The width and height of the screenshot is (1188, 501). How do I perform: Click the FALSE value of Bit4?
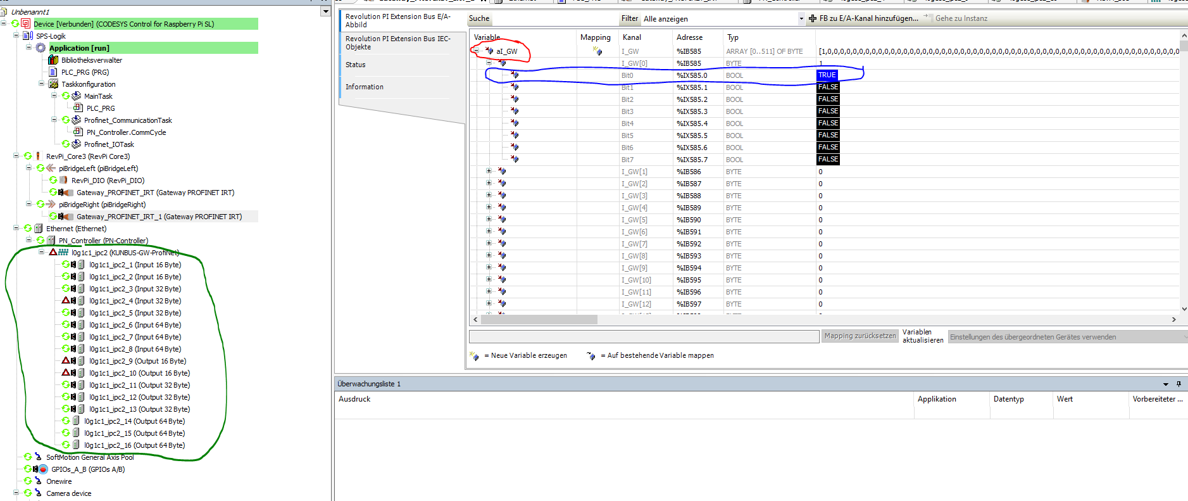pos(828,123)
